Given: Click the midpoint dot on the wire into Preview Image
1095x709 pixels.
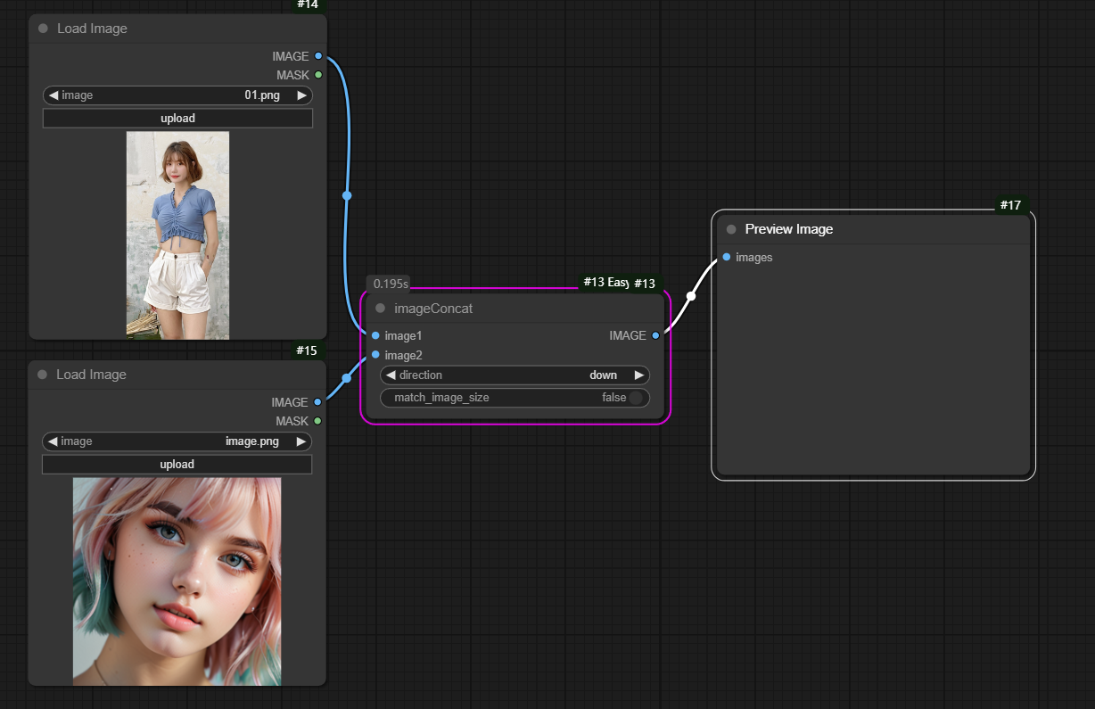Looking at the screenshot, I should click(x=691, y=296).
